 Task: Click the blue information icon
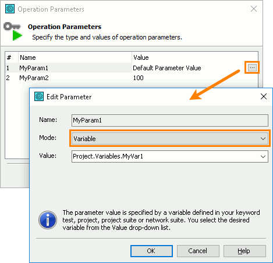point(48,220)
